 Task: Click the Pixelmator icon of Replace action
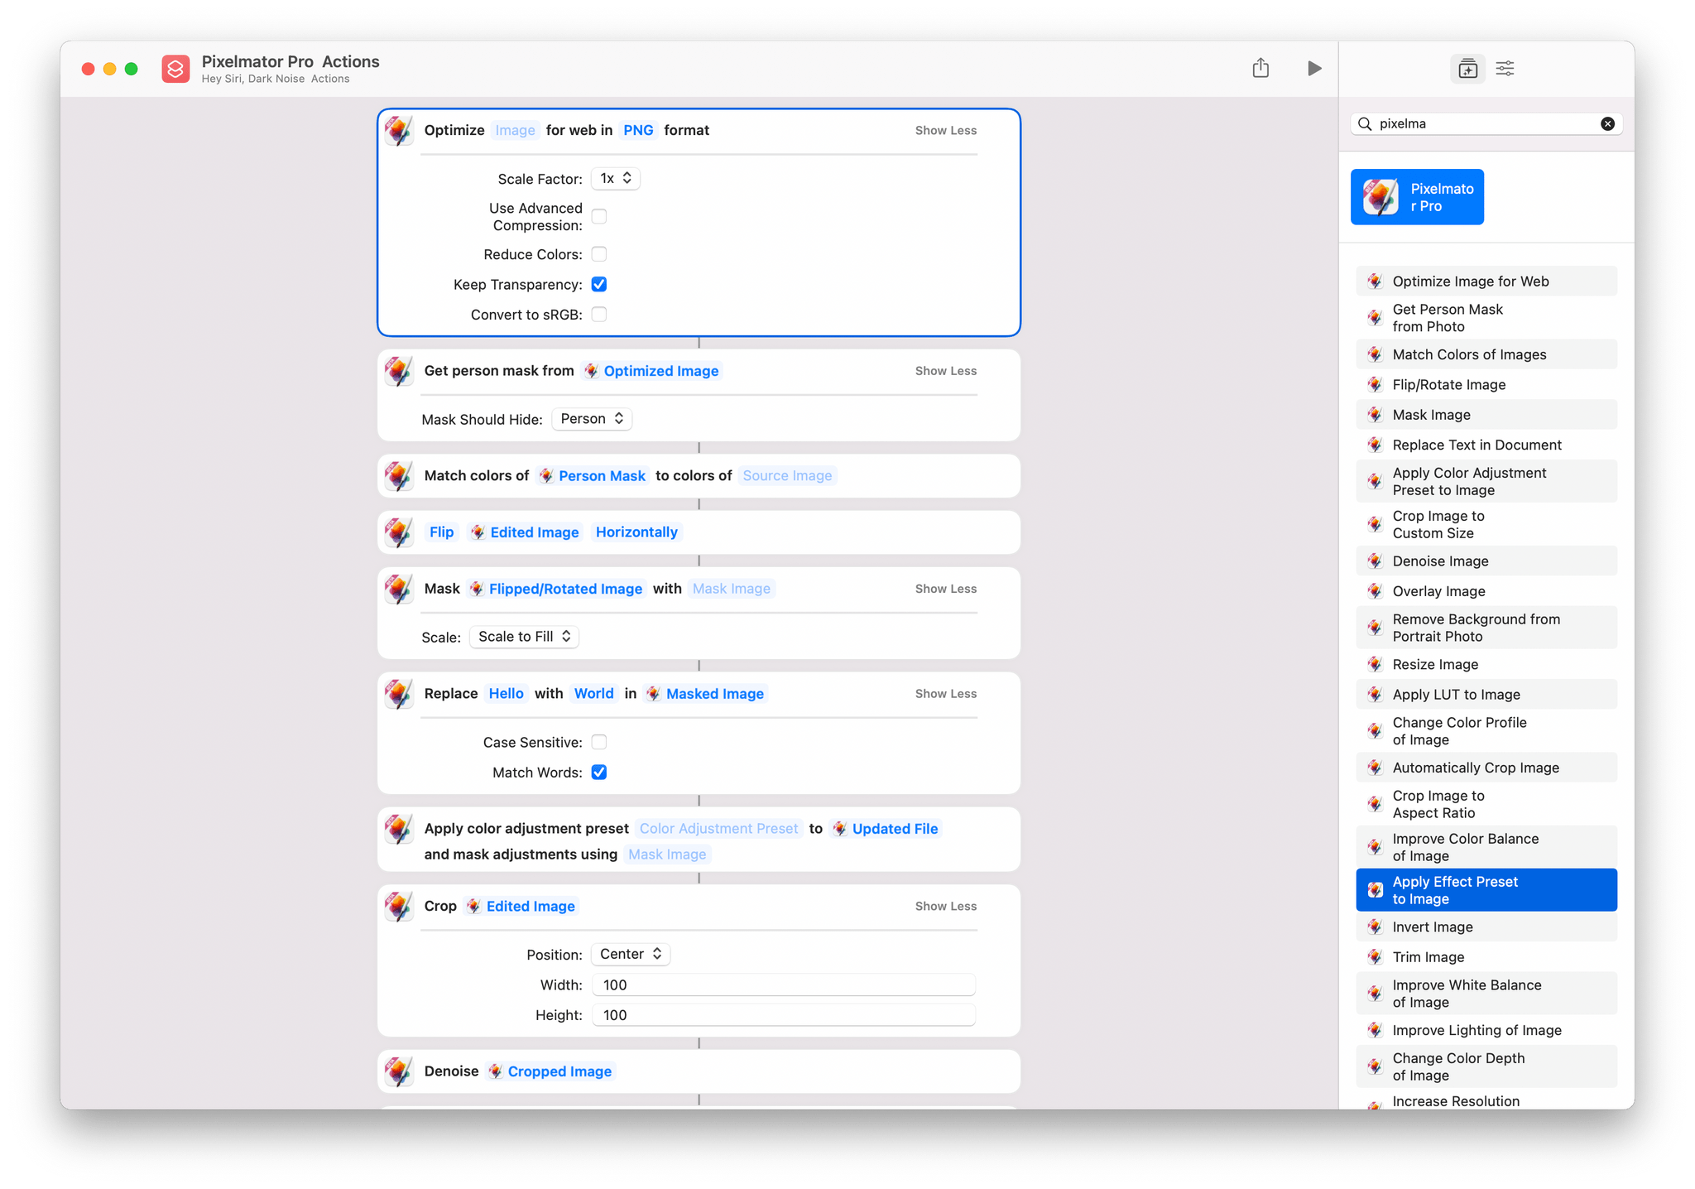[x=399, y=694]
